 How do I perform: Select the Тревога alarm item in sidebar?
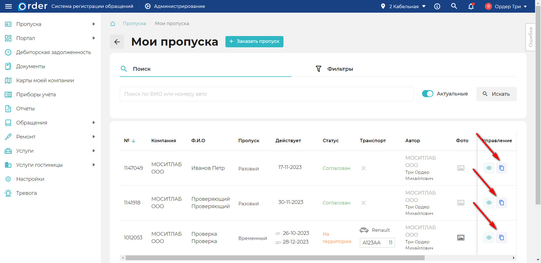26,193
